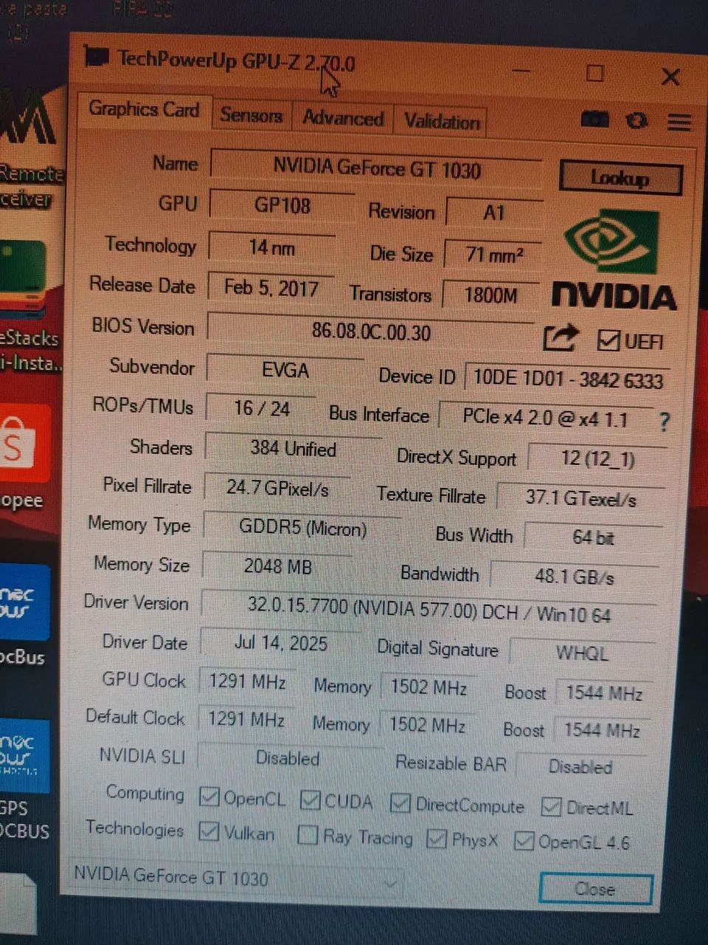The width and height of the screenshot is (708, 945).
Task: Toggle the OpenCL checkbox
Action: (x=209, y=797)
